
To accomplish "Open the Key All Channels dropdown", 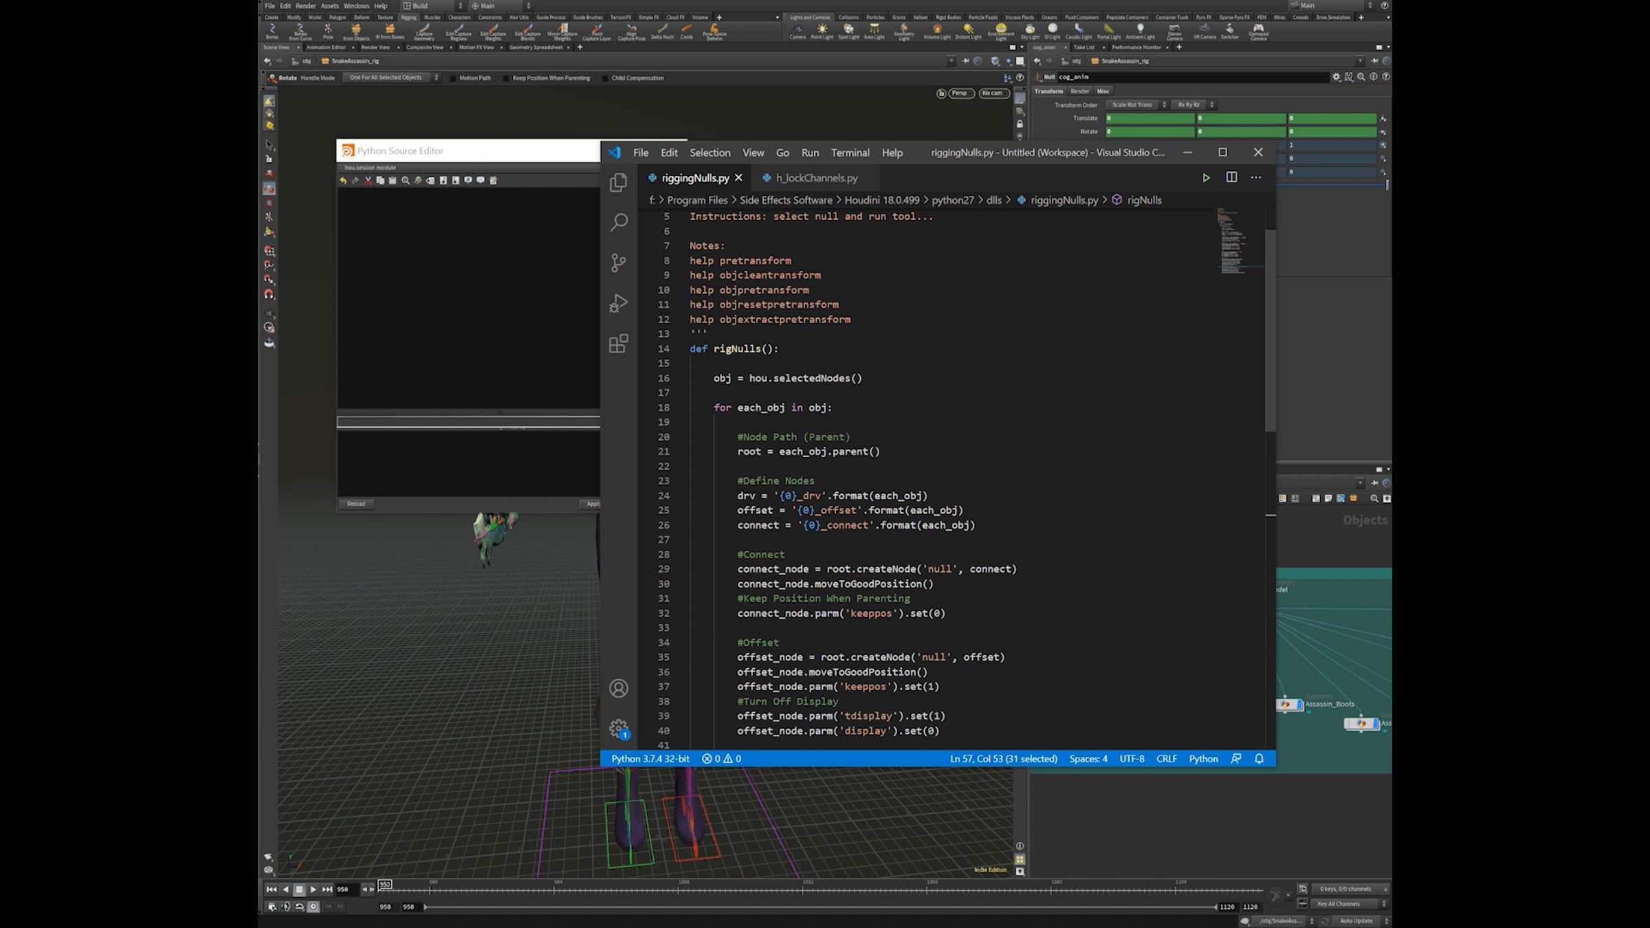I will (x=1349, y=904).
